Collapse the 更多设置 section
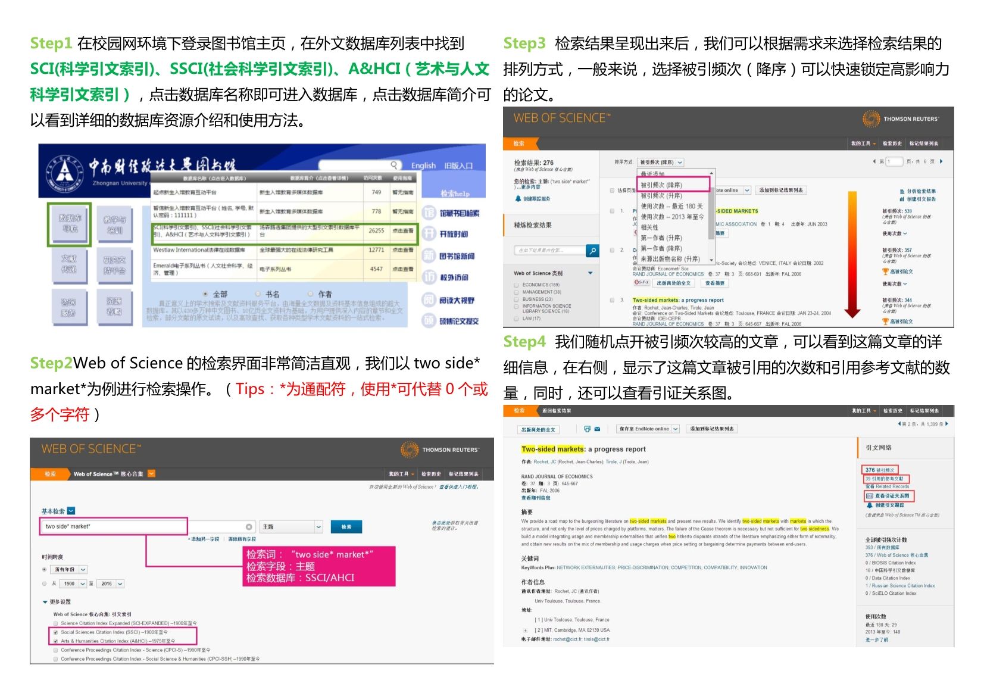The height and width of the screenshot is (696, 984). [x=45, y=602]
